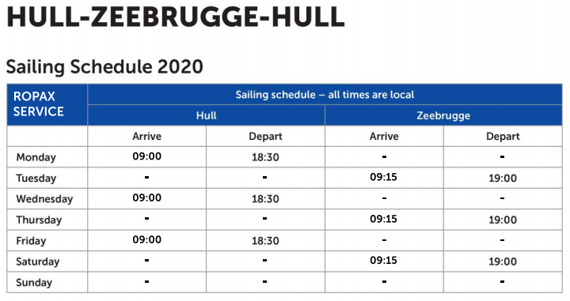The height and width of the screenshot is (301, 570).
Task: Select Tuesday's Zeebrugge departure 19:00
Action: pos(503,179)
